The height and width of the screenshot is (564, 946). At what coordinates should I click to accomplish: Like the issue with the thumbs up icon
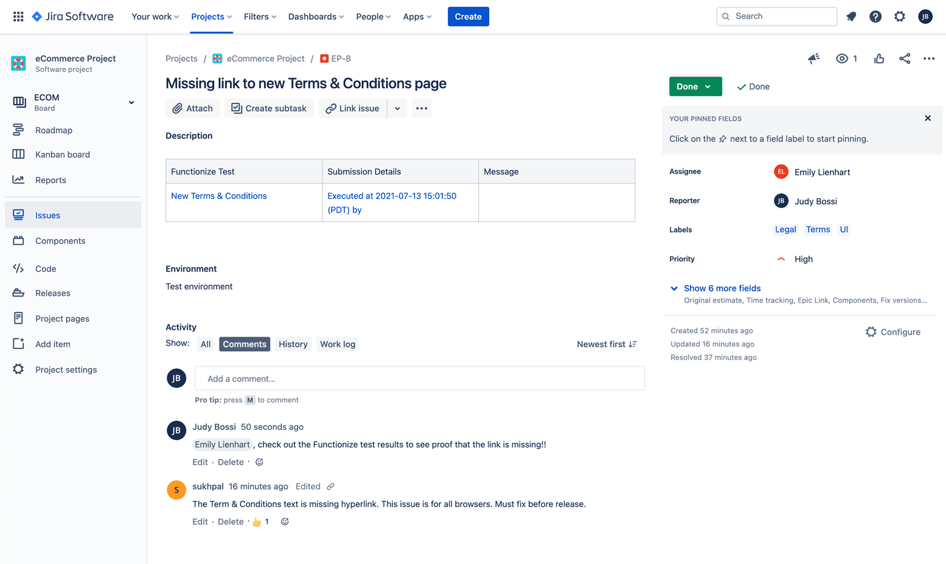point(878,58)
